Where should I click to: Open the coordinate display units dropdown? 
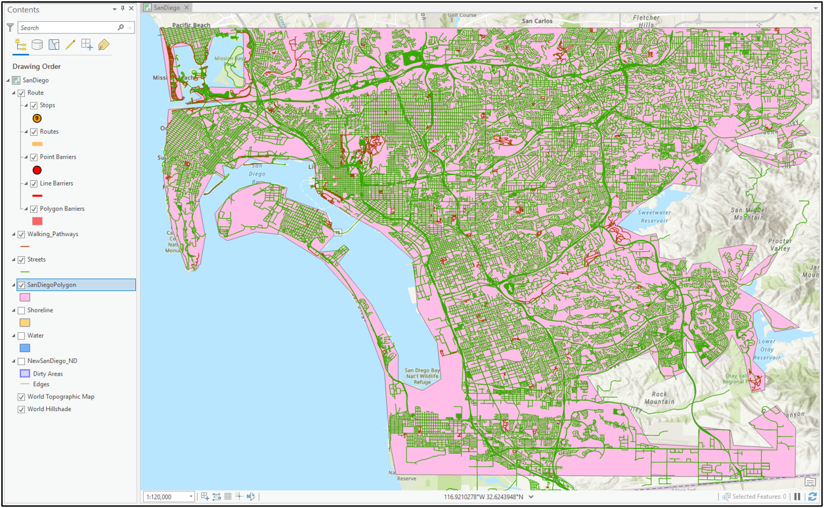pyautogui.click(x=531, y=497)
